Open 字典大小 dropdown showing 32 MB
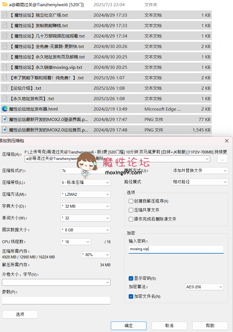The width and height of the screenshot is (233, 332). [x=85, y=206]
